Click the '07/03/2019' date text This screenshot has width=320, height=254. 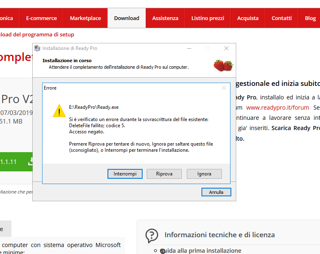click(16, 113)
